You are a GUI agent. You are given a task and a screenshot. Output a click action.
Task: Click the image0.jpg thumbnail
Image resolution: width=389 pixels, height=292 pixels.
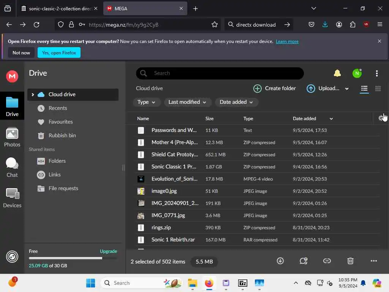tap(141, 191)
